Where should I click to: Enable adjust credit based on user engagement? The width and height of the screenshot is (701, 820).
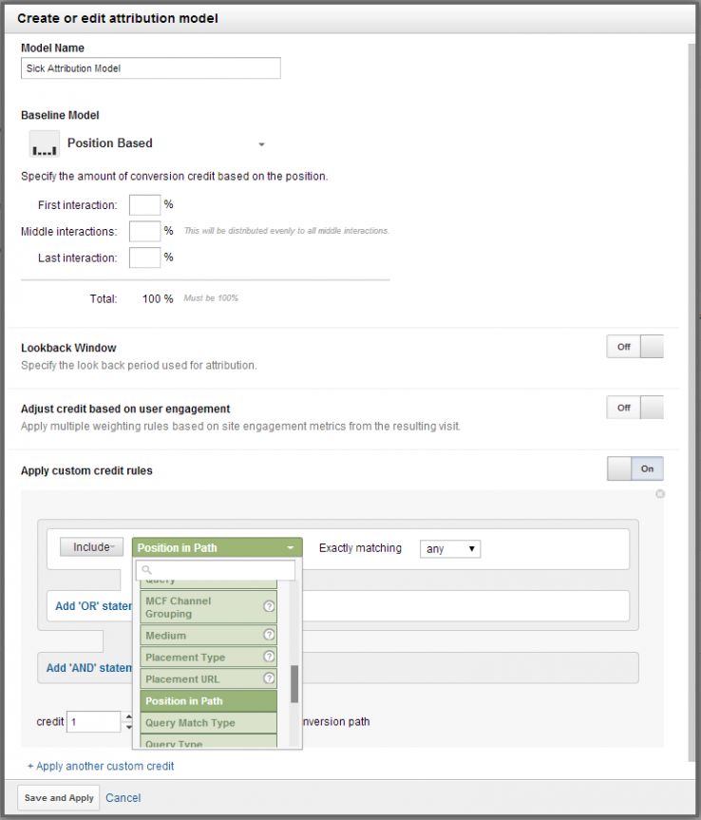tap(635, 408)
